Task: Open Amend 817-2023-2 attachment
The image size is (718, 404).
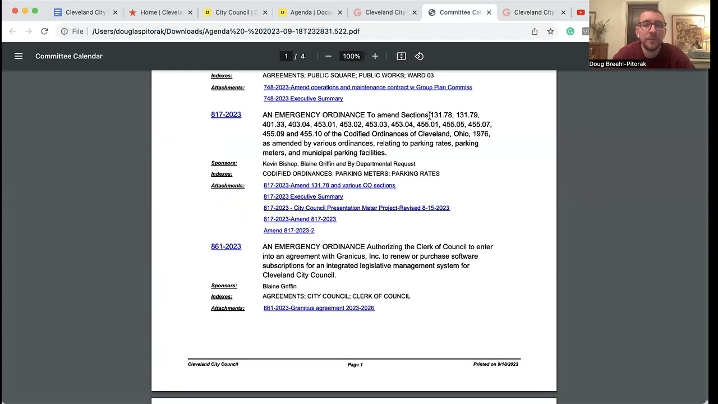Action: click(289, 230)
